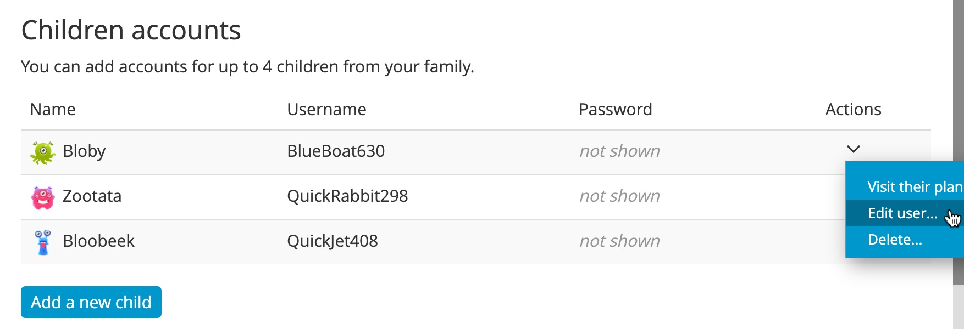Click the name Bloobeek
Viewport: 964px width, 329px height.
coord(98,241)
